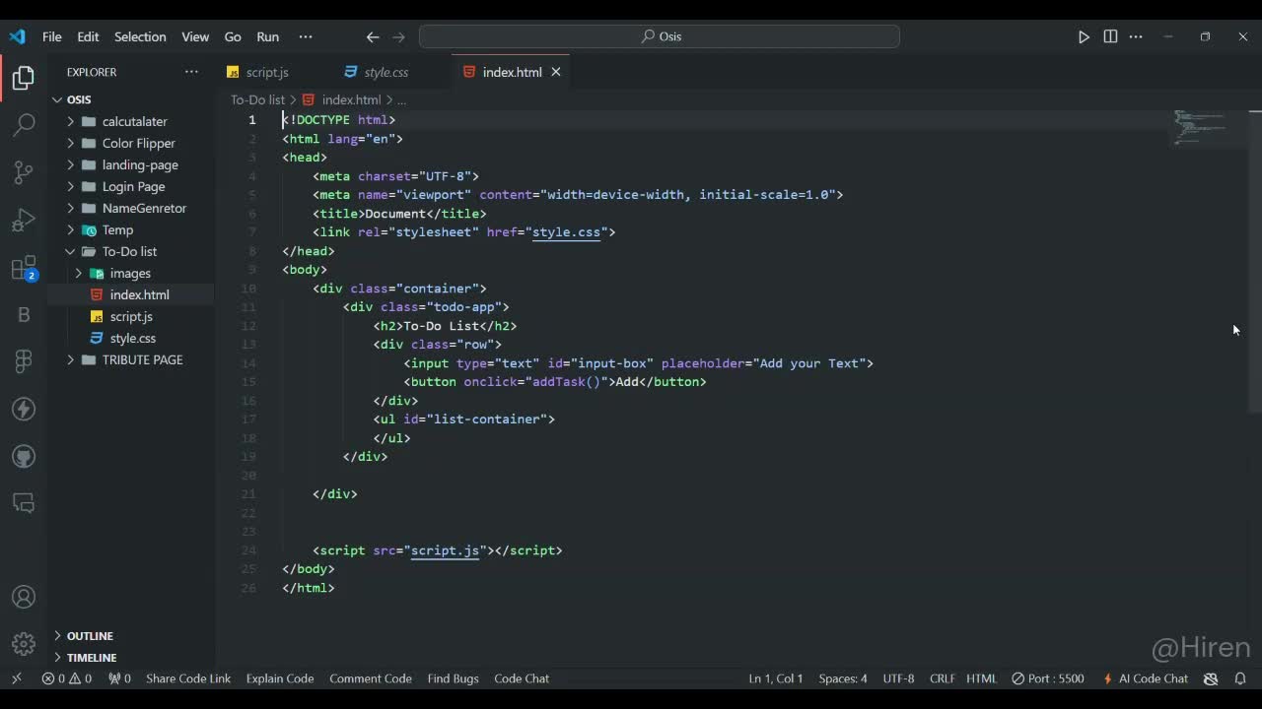
Task: Open the Search view in activity bar
Action: coord(24,125)
